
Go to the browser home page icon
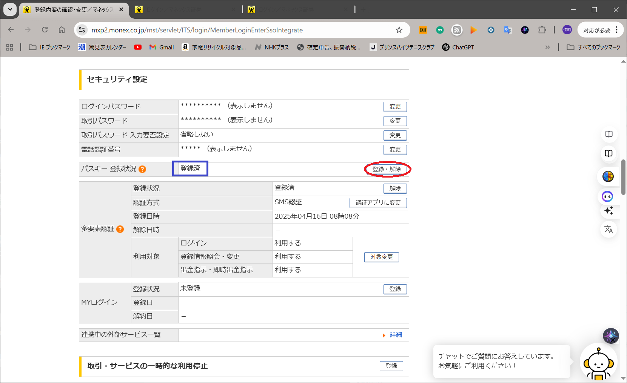[x=62, y=30]
